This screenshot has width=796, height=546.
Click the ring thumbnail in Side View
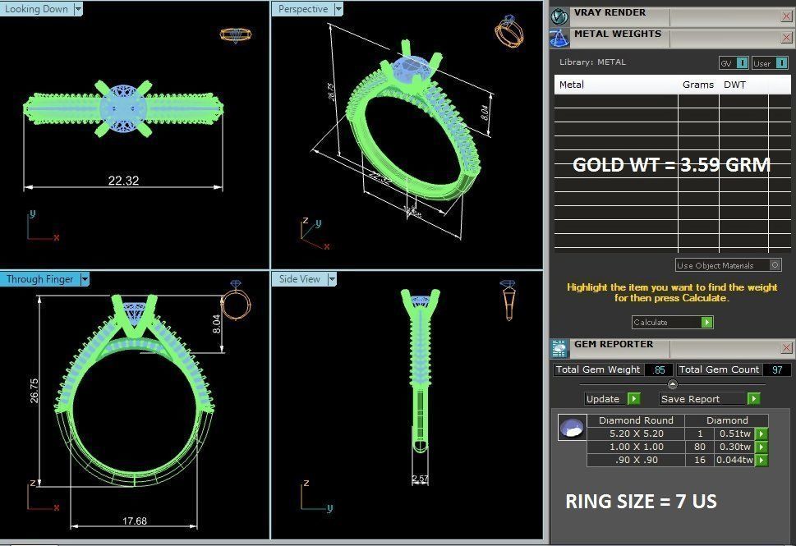[508, 300]
